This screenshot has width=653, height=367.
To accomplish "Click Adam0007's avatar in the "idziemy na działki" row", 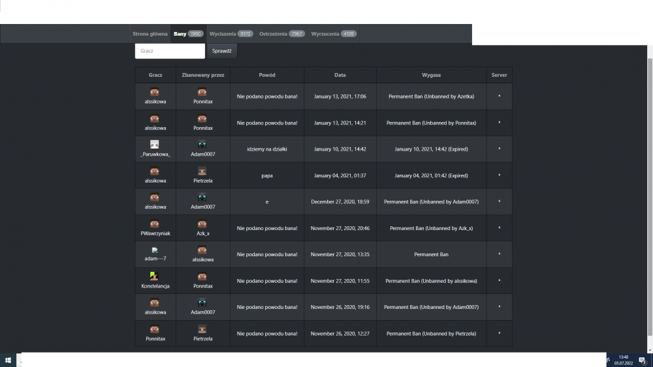I will [x=202, y=145].
